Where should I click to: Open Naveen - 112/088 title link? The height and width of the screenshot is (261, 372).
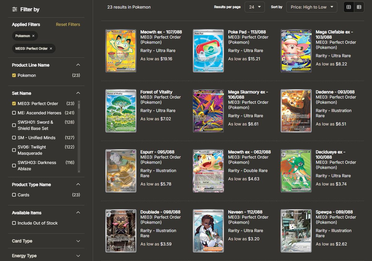245,212
